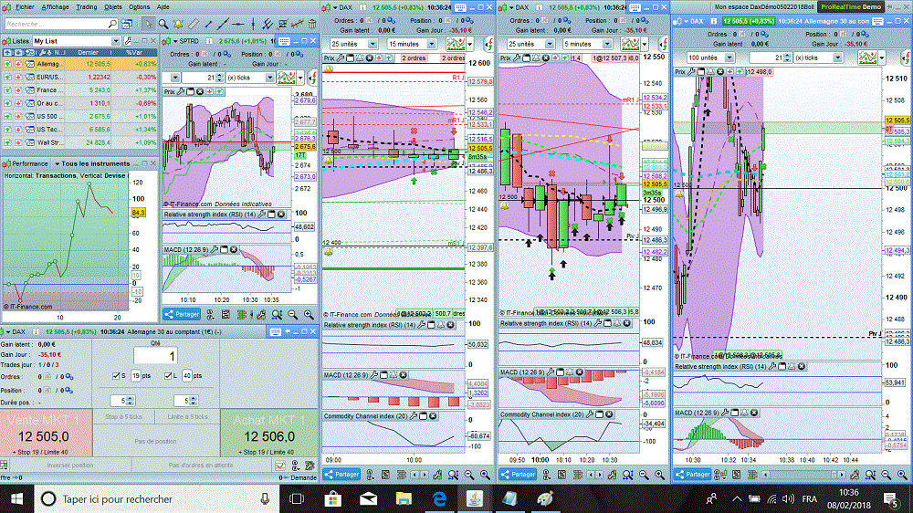Open the Affichage menu

55,7
